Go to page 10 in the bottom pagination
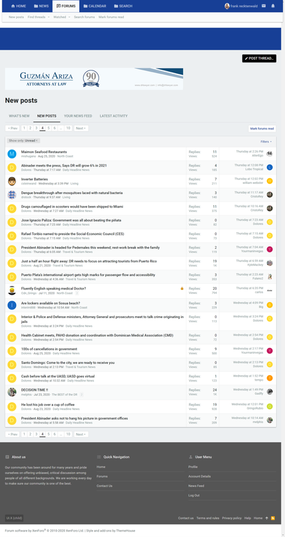 click(68, 434)
